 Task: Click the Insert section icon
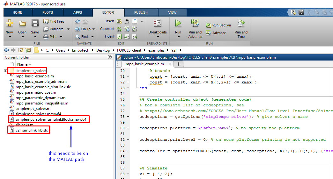(119, 21)
